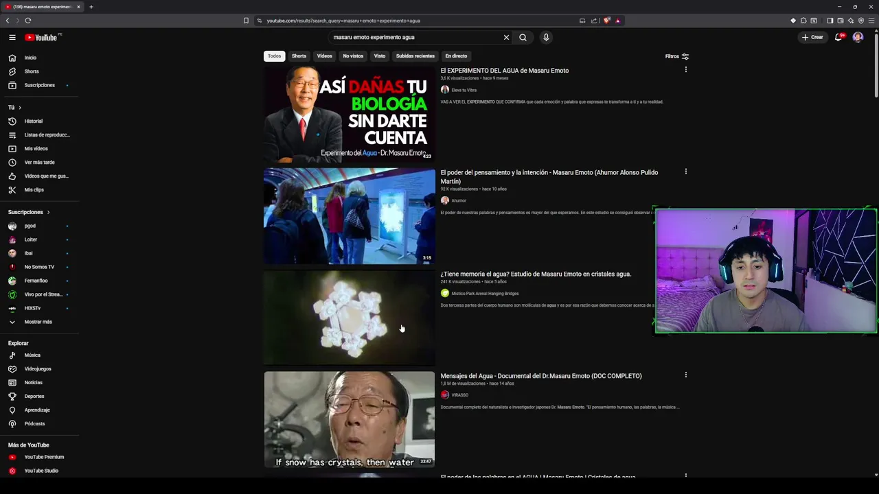Open new browser tab plus button

tap(91, 7)
